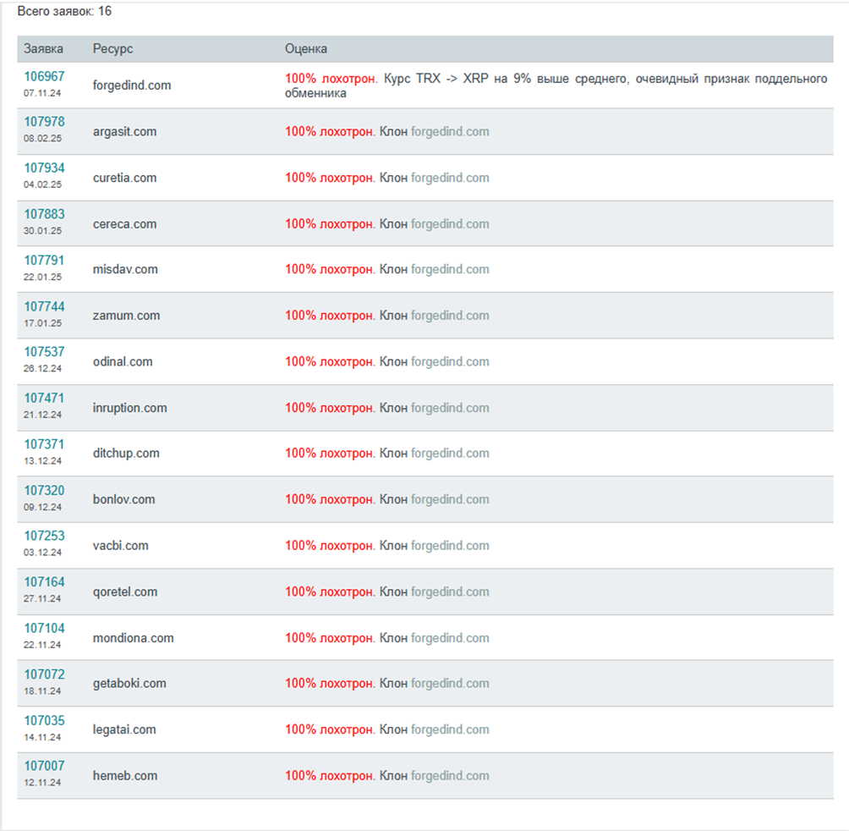Open request 107007 link

(44, 766)
